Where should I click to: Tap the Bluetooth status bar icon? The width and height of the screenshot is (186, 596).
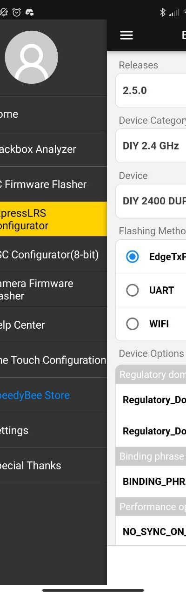(163, 12)
